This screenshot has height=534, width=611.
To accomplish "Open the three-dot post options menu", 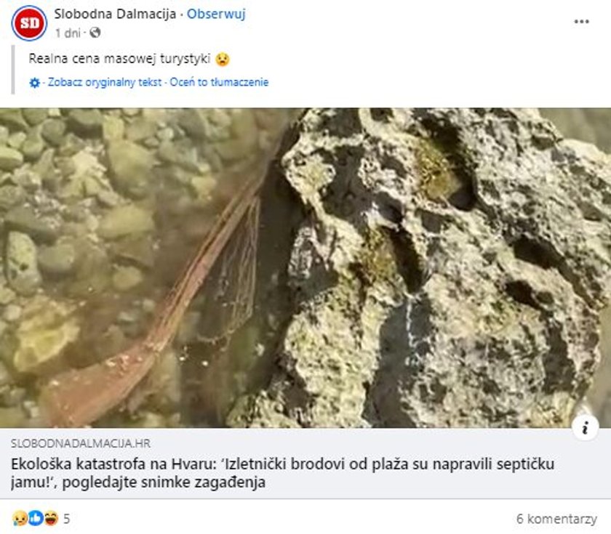I will [581, 22].
